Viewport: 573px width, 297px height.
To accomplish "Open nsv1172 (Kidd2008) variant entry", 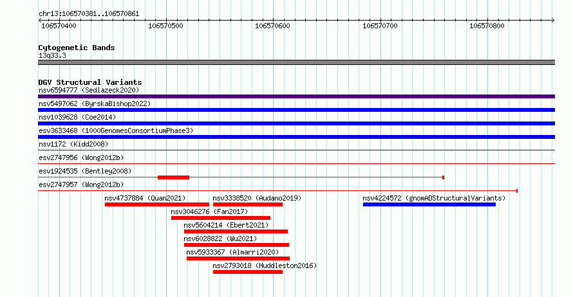I will click(73, 144).
